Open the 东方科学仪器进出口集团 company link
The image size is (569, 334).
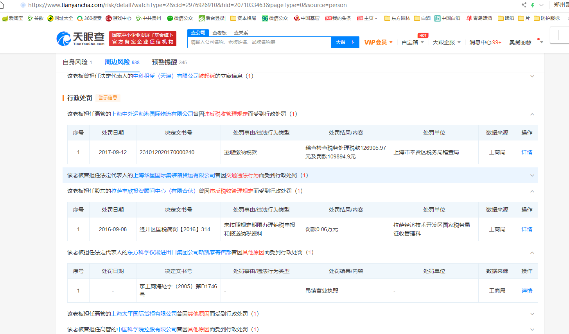click(179, 252)
